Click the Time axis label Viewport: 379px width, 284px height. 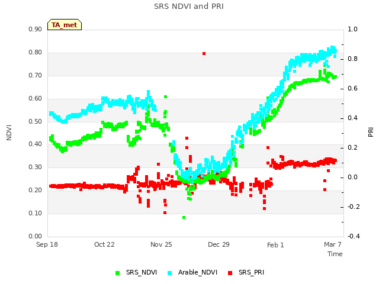[x=335, y=254]
